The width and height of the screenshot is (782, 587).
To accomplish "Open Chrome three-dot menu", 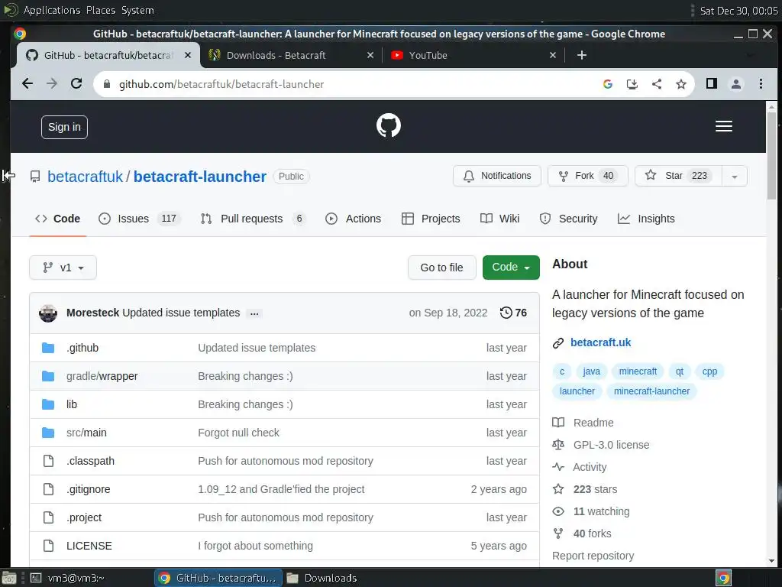I will [x=761, y=84].
